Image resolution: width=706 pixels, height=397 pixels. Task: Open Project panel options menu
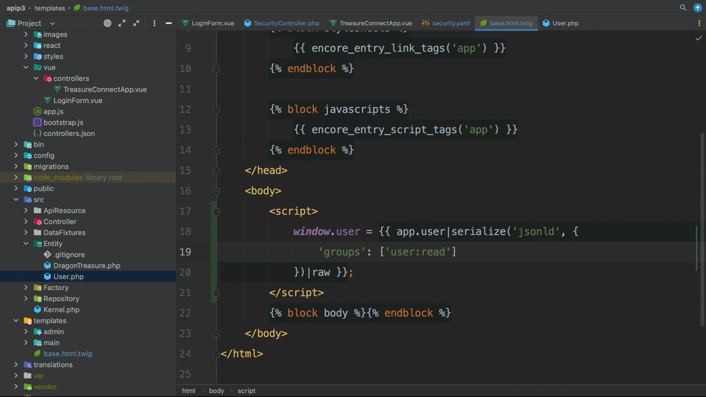coord(154,23)
